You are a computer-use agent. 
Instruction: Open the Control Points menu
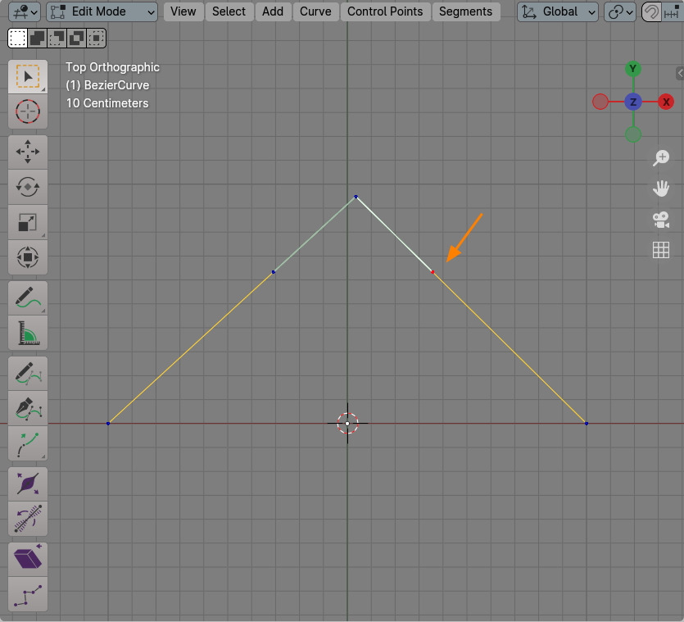coord(385,11)
